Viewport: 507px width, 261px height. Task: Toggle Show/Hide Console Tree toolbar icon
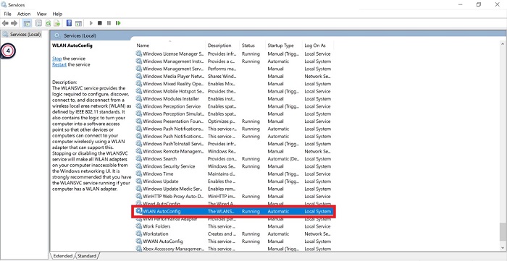coord(28,23)
